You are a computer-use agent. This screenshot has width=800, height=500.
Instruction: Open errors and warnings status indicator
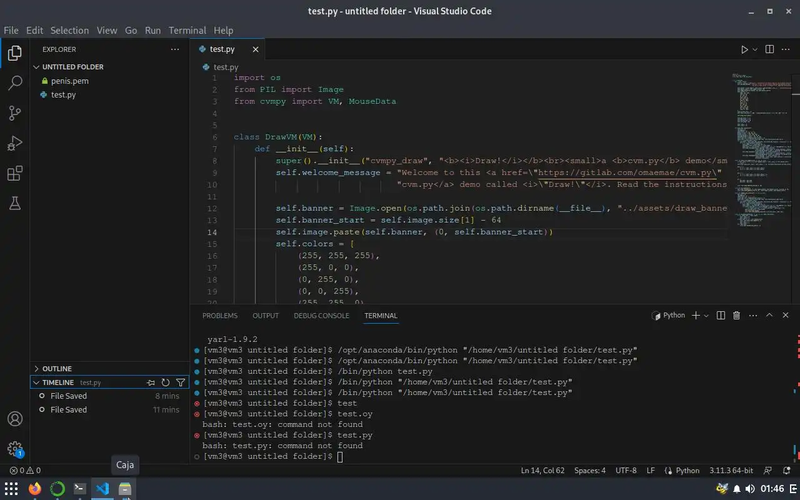coord(26,471)
